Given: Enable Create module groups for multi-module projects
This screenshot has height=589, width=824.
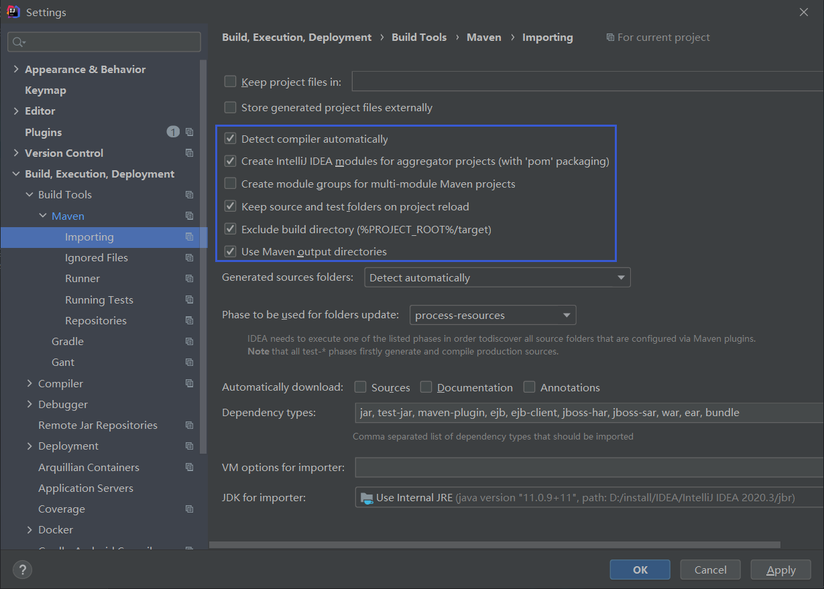Looking at the screenshot, I should [231, 184].
